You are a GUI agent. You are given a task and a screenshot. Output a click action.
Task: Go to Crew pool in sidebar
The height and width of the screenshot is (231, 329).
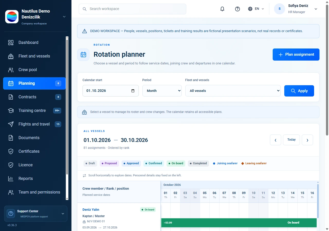[x=34, y=70]
